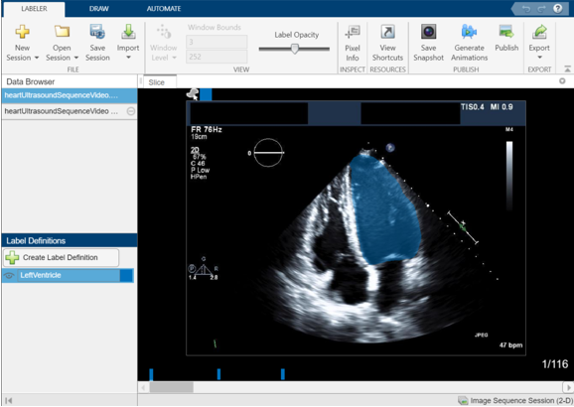Click the Import download icon

coord(128,32)
